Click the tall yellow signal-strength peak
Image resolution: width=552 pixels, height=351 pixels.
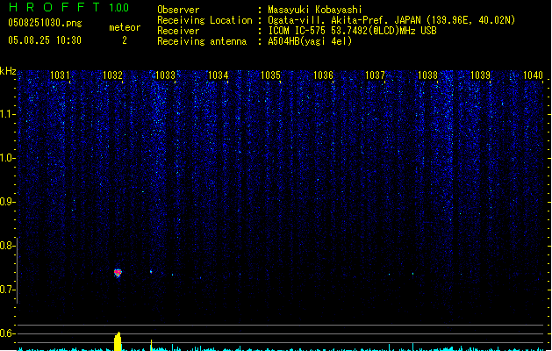click(x=118, y=341)
